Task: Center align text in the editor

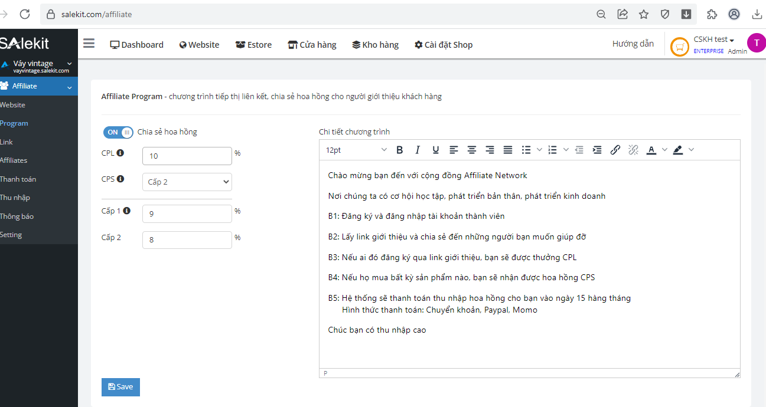Action: pos(472,150)
